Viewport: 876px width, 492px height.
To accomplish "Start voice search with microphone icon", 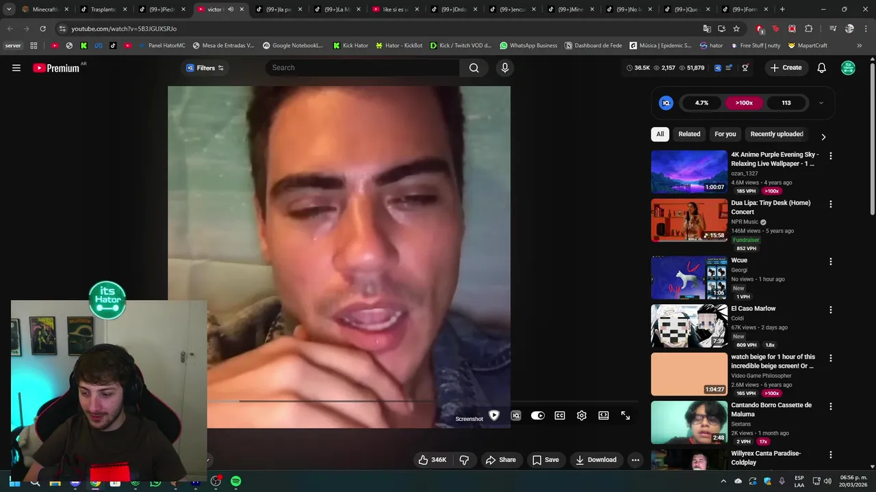I will (505, 68).
